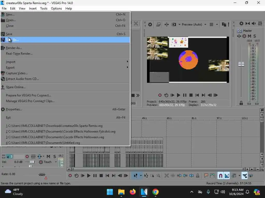This screenshot has height=198, width=265.
Task: Click the Trim End icon in editing toolbar
Action: coord(185,176)
